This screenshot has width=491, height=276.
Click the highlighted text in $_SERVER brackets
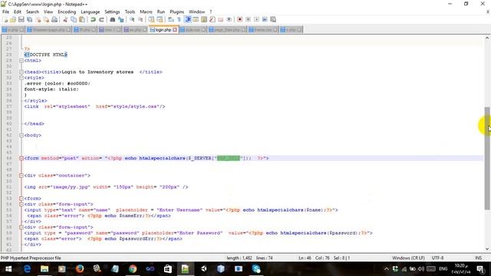click(x=229, y=159)
